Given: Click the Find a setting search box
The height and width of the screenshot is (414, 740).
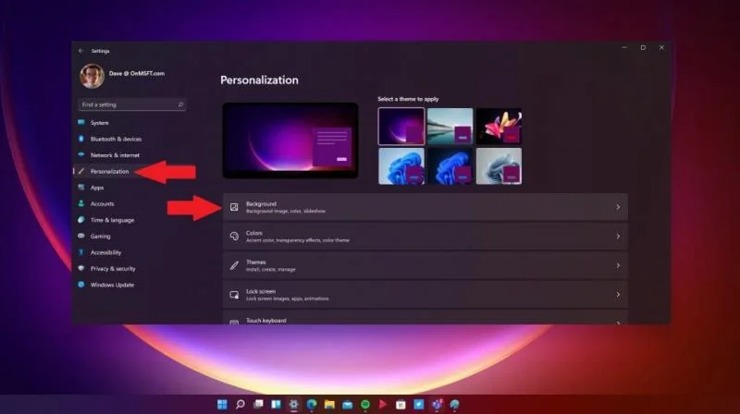Looking at the screenshot, I should (131, 104).
